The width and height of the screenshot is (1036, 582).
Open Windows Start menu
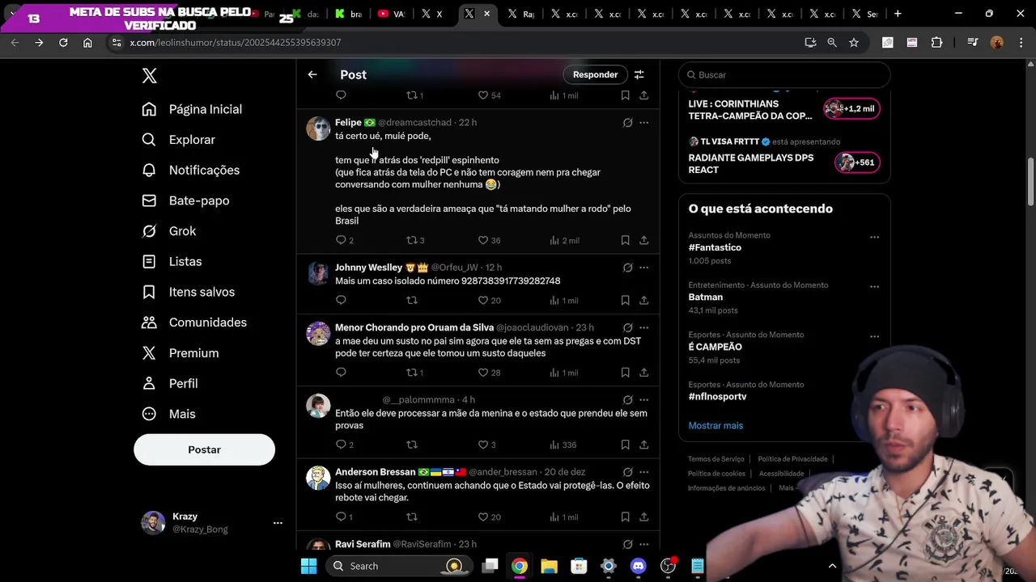(x=308, y=566)
